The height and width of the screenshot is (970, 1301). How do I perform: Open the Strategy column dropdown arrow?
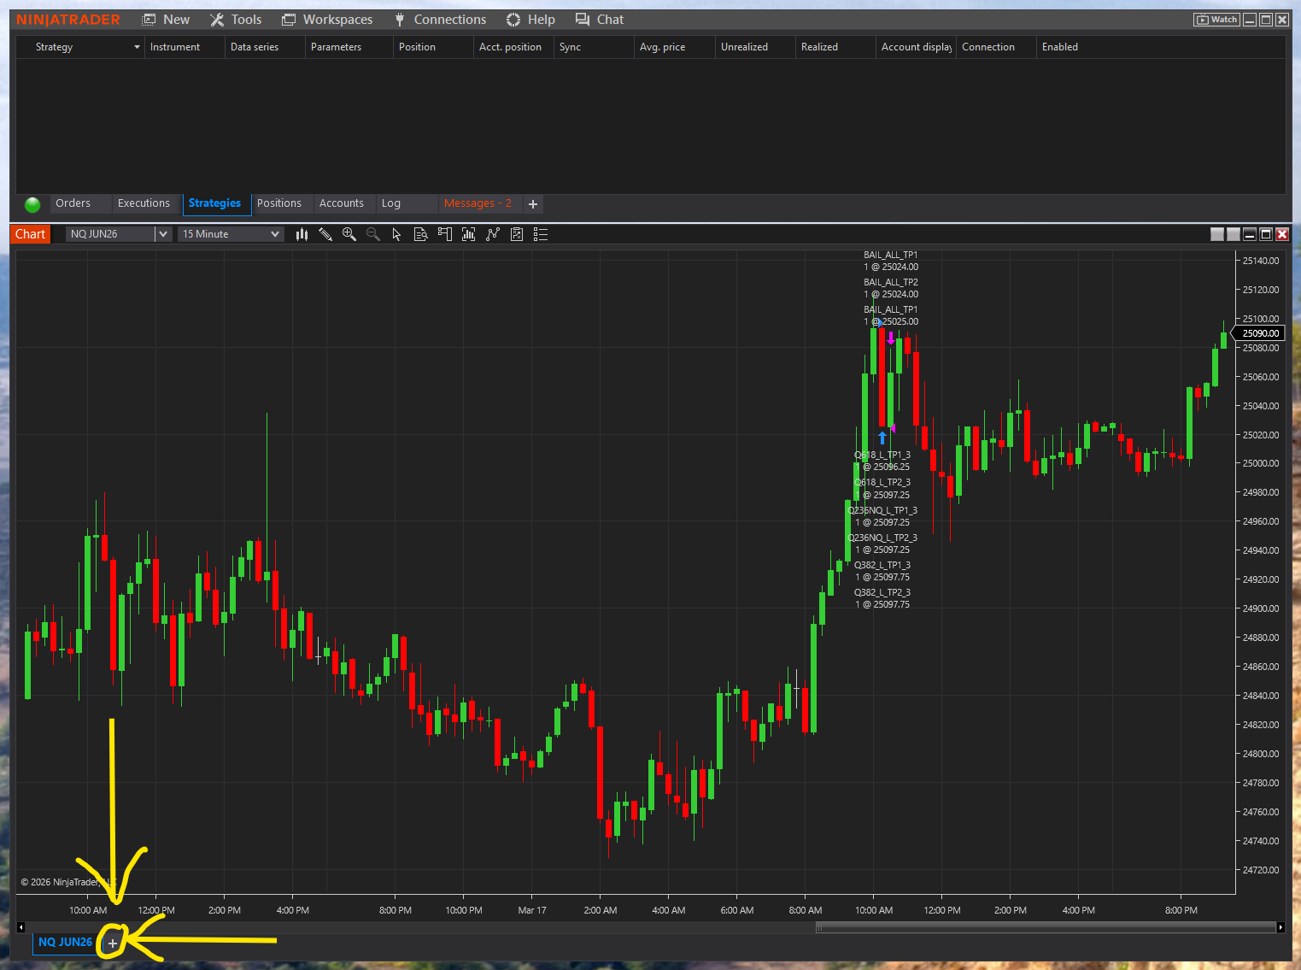137,47
